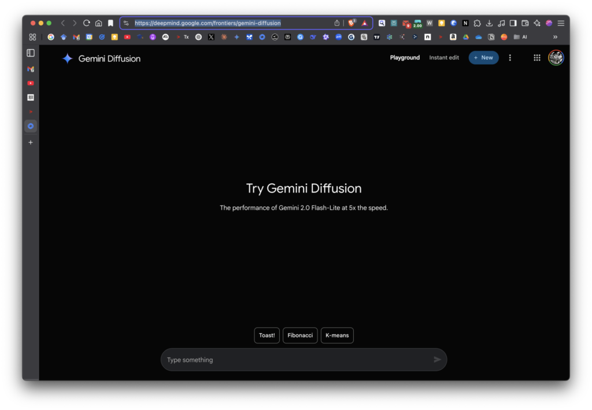
Task: Open the OneDrive cloud bookmark
Action: click(x=478, y=37)
